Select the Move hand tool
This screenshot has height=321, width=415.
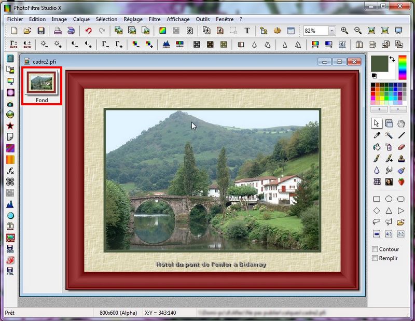point(401,123)
